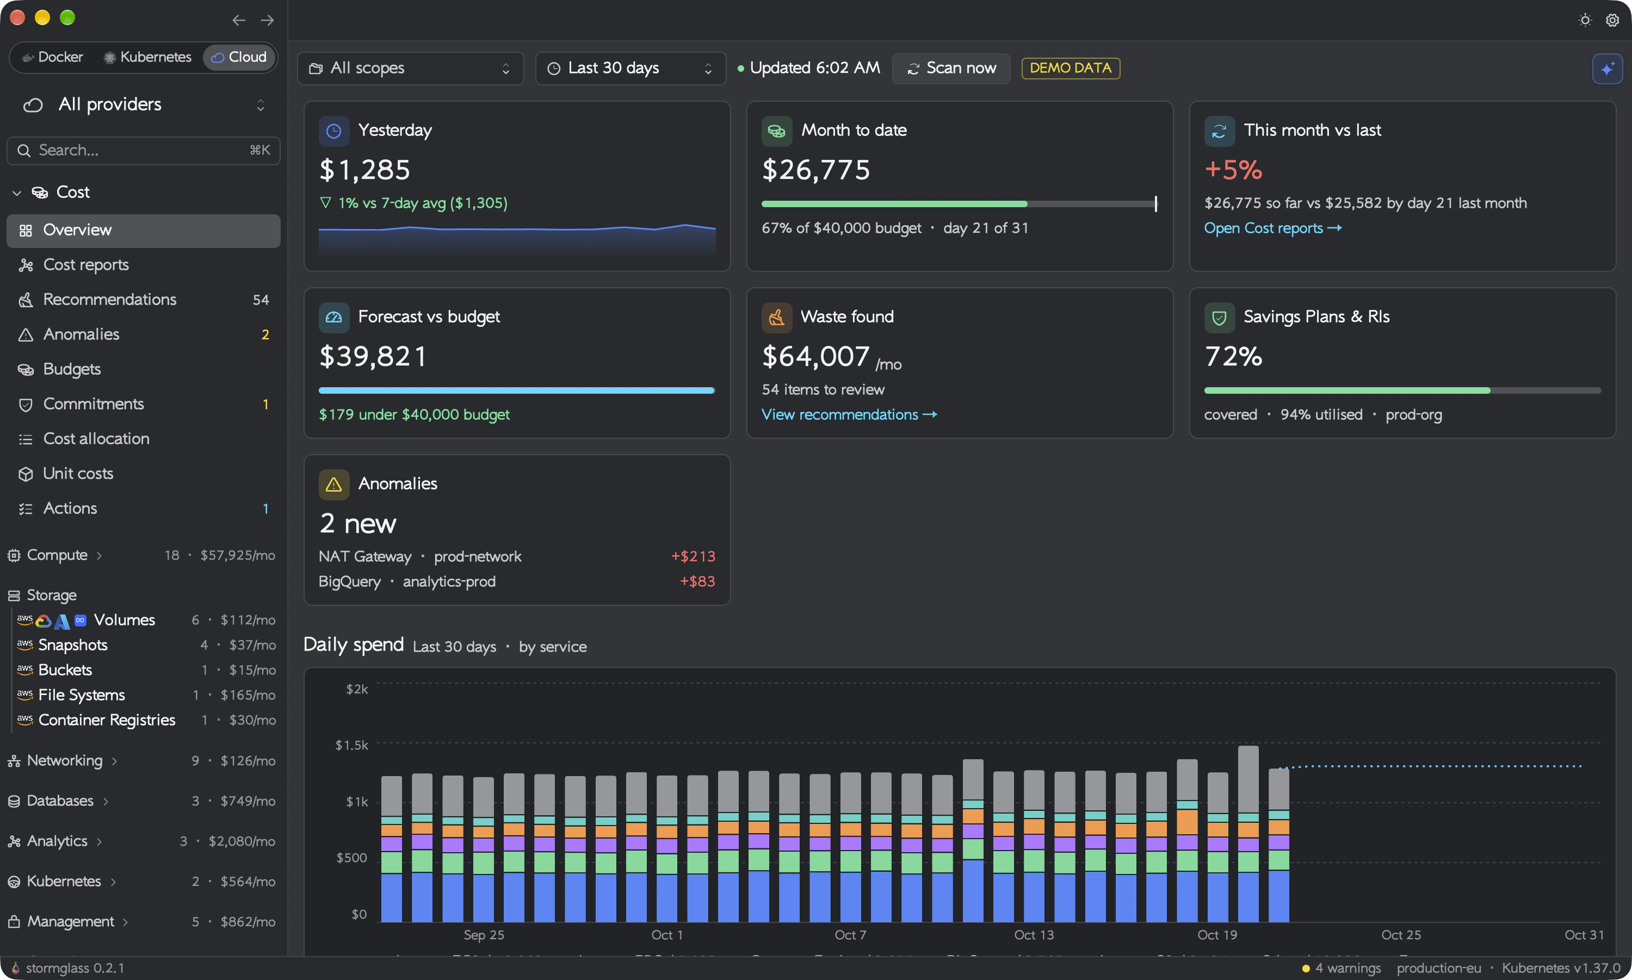Switch to the Docker tab
This screenshot has height=980, width=1632.
click(x=53, y=58)
